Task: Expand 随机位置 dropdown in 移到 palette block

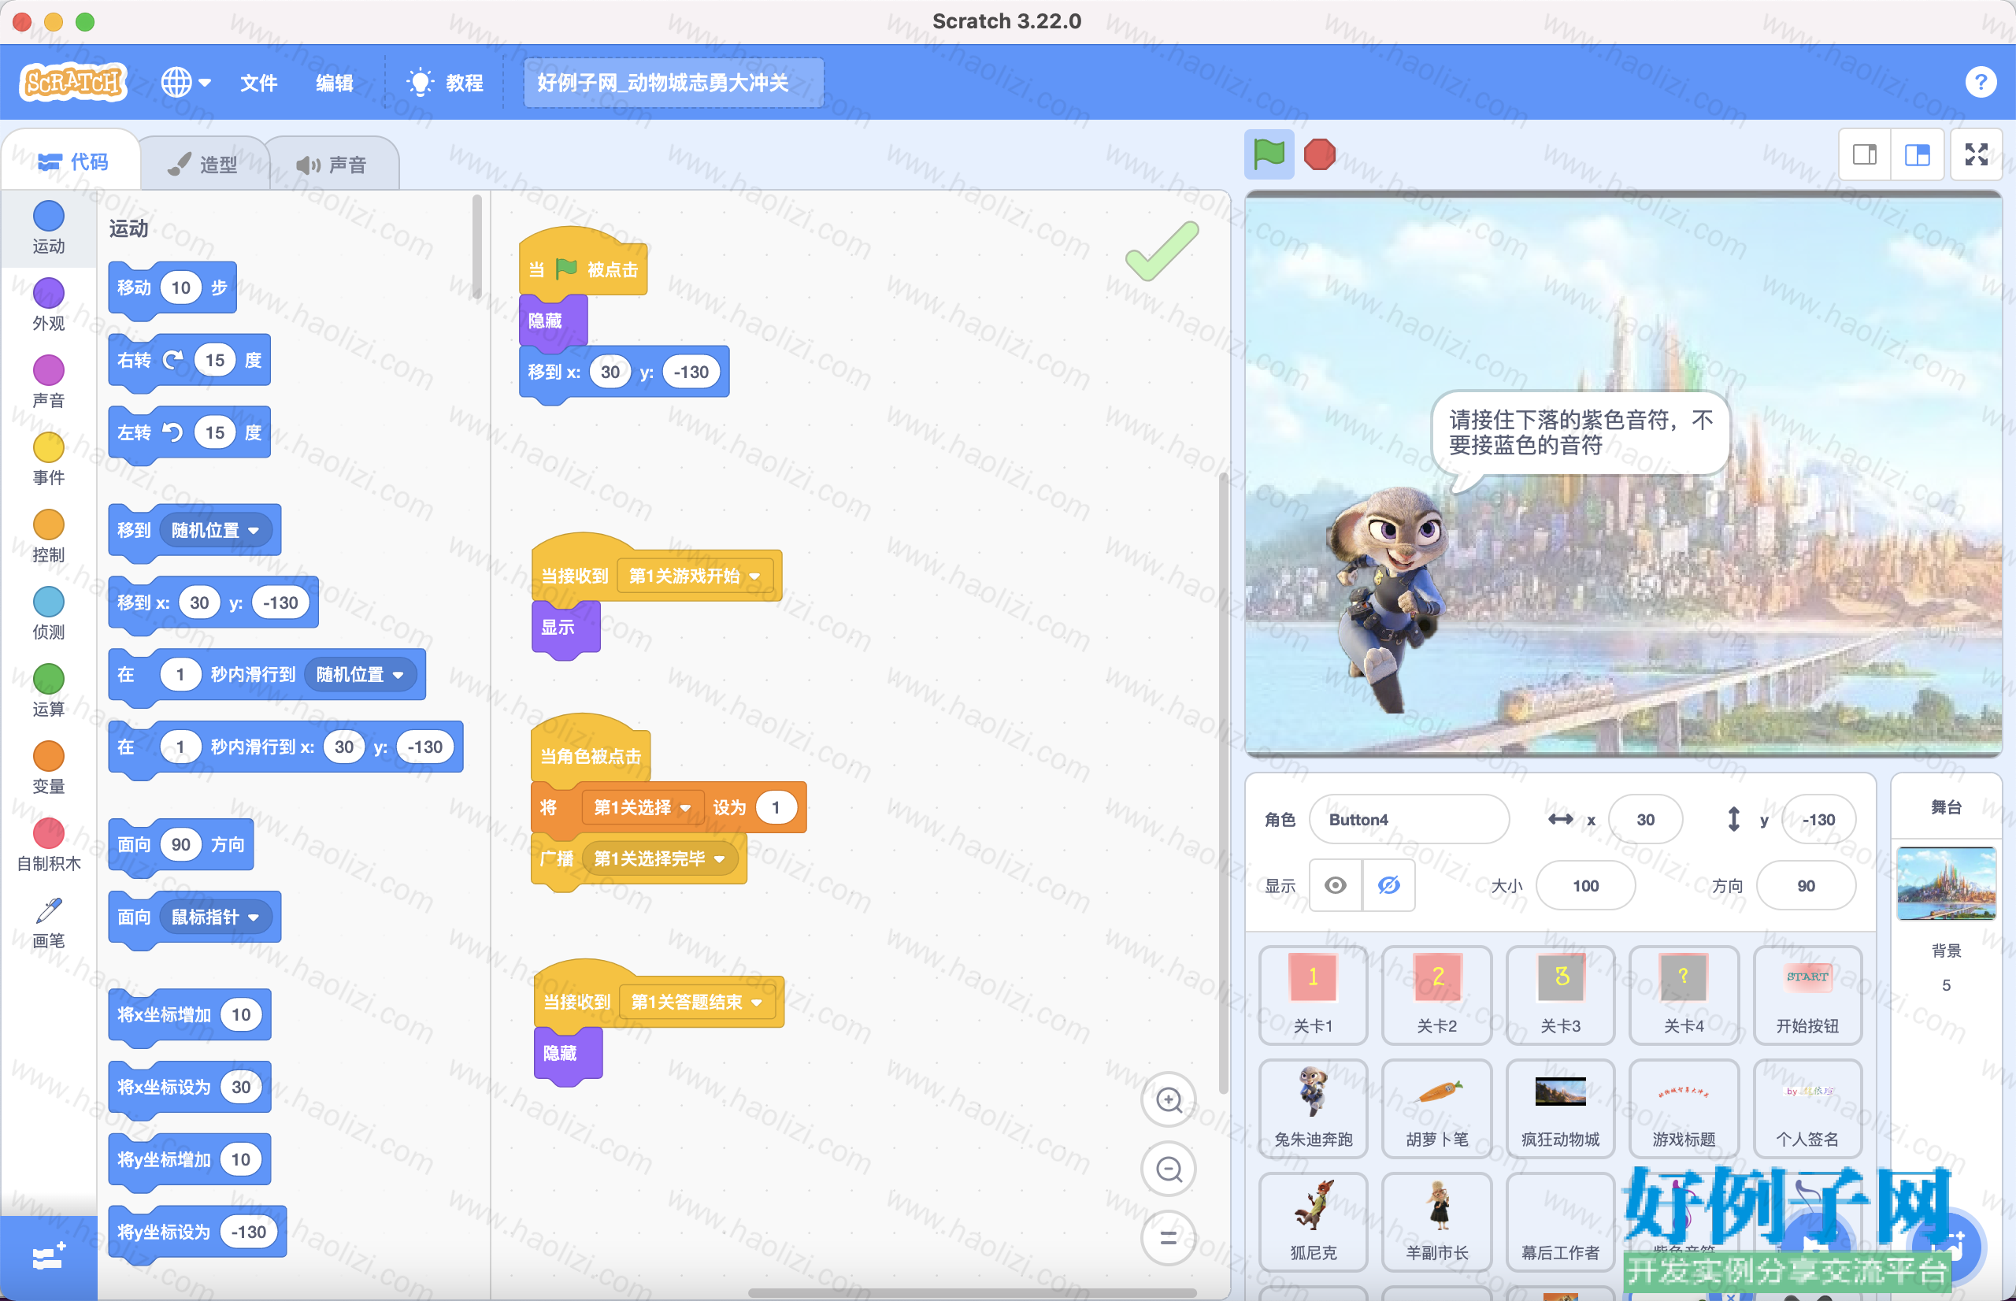Action: tap(217, 531)
